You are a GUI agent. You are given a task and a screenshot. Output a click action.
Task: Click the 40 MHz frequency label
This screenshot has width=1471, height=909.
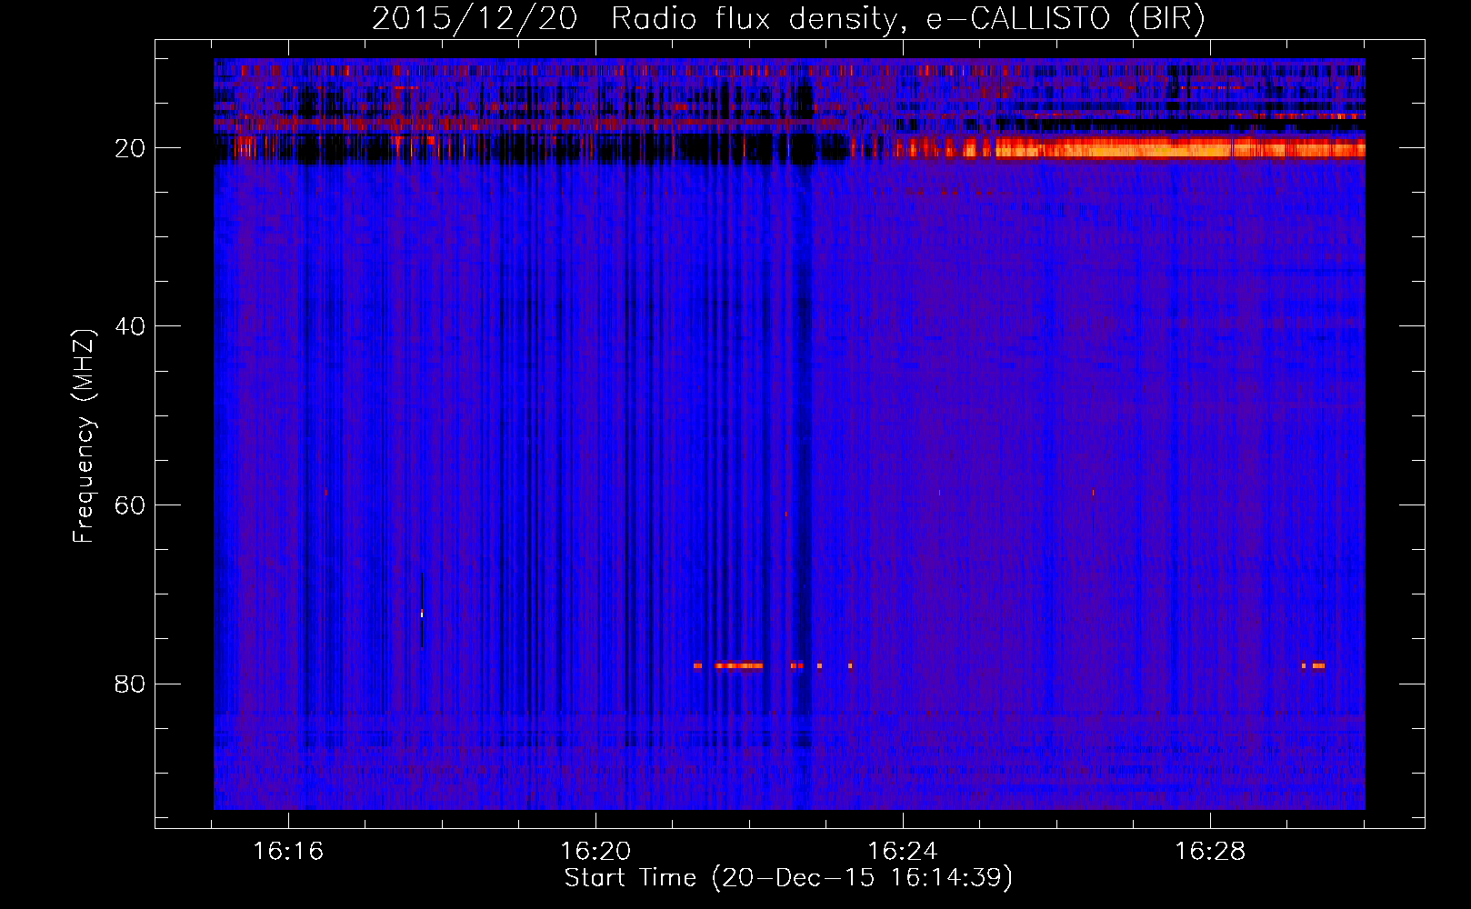point(130,326)
